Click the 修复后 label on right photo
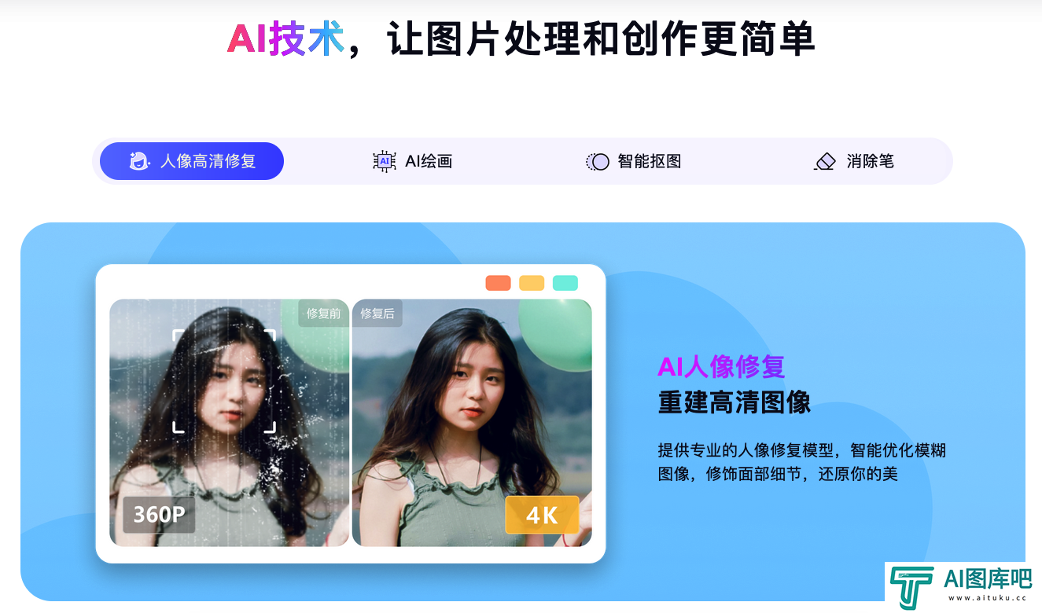Image resolution: width=1042 pixels, height=613 pixels. click(x=377, y=313)
